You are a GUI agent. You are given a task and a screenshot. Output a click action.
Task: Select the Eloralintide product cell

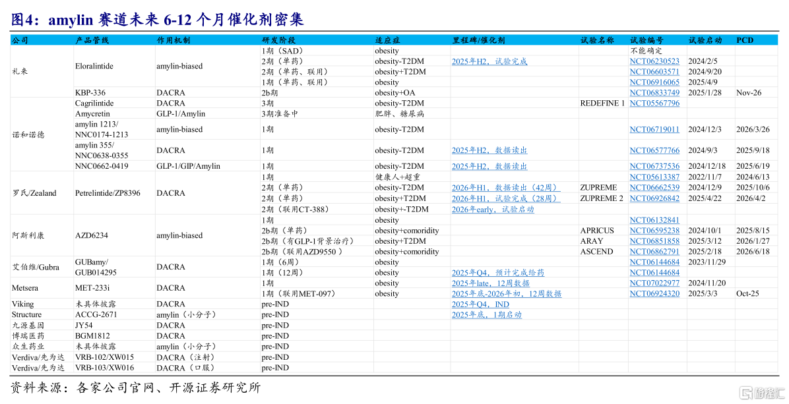click(94, 67)
